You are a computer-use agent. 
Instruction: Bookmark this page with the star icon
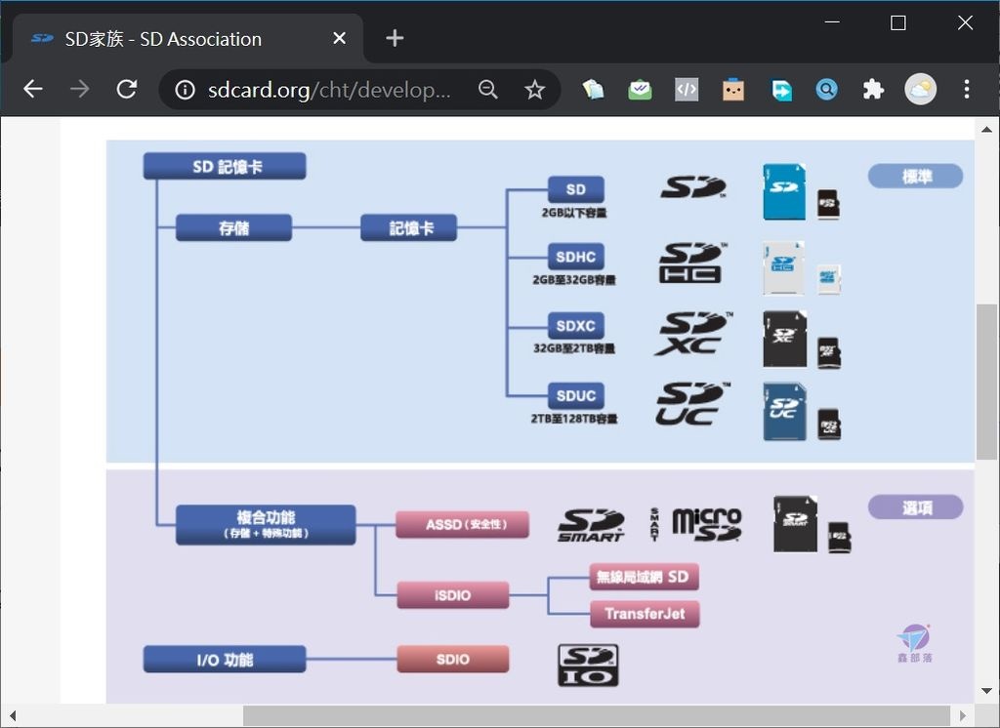coord(534,89)
